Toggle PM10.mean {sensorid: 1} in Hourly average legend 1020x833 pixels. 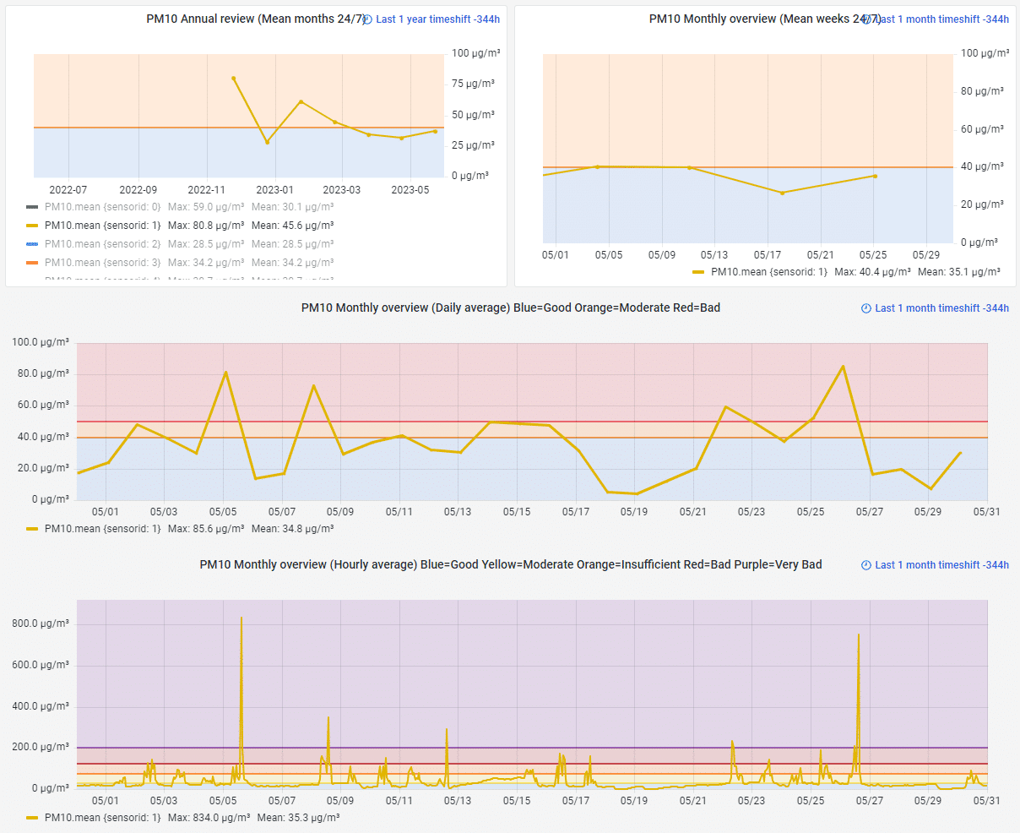click(102, 818)
